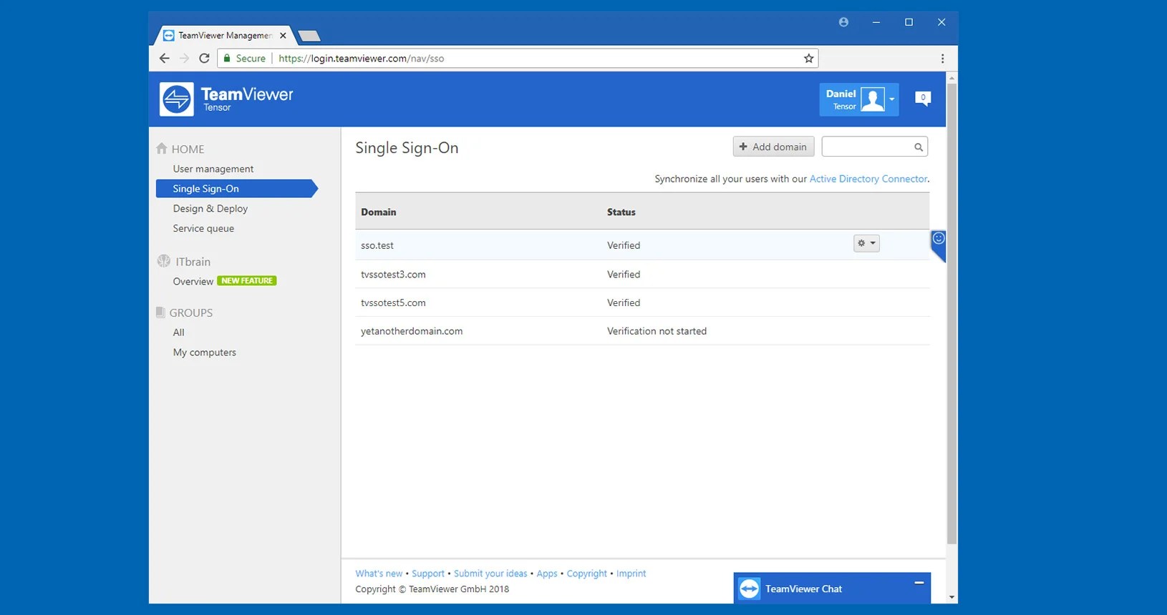Click the Status column header

point(621,212)
